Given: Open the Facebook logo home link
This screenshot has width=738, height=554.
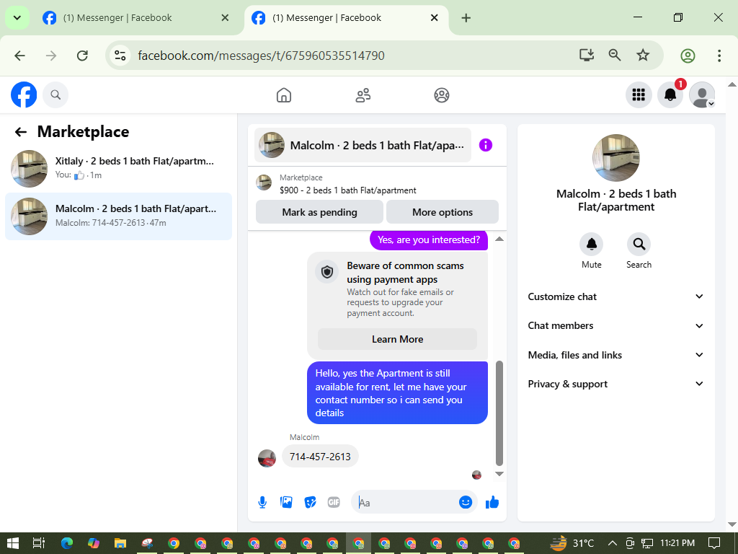Looking at the screenshot, I should coord(24,94).
